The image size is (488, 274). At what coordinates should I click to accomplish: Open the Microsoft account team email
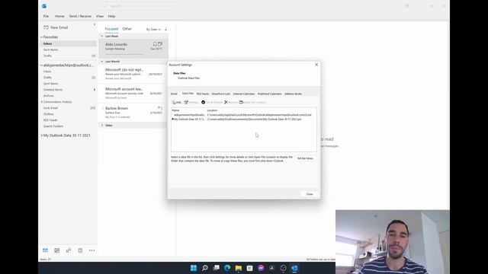[133, 93]
